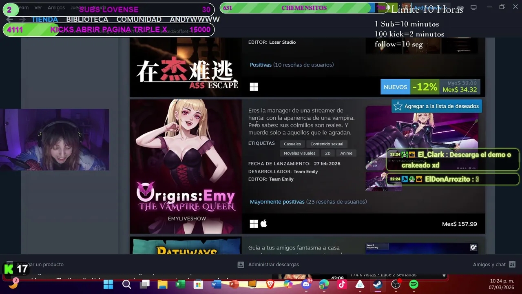Open the Ver menu
Image resolution: width=522 pixels, height=294 pixels.
pyautogui.click(x=38, y=7)
